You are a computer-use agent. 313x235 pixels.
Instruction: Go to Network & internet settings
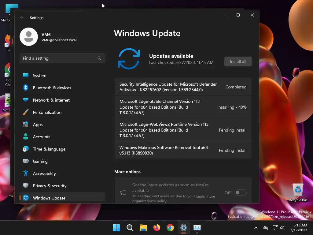(62, 100)
